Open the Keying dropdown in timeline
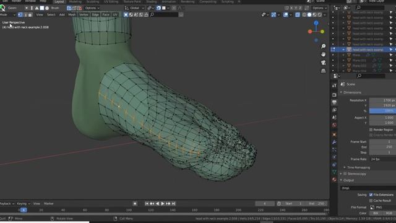Image resolution: width=396 pixels, height=223 pixels. click(24, 204)
